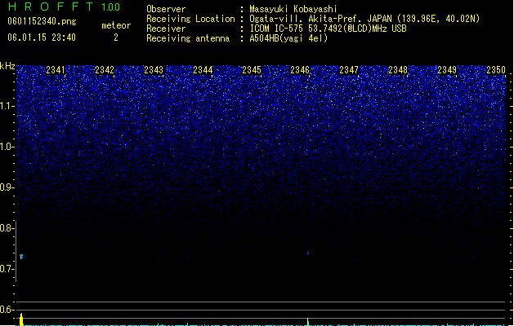The width and height of the screenshot is (514, 326).
Task: Click the bright meteor echo near 2340
Action: pos(21,257)
